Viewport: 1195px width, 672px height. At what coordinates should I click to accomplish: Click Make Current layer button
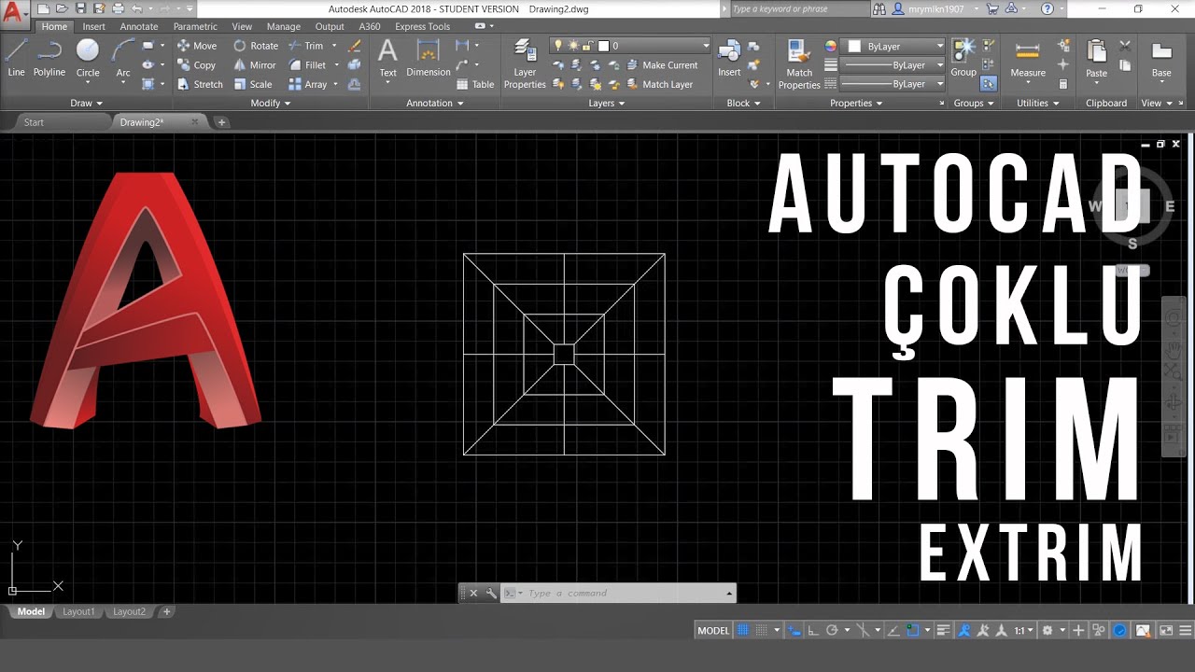(x=662, y=65)
